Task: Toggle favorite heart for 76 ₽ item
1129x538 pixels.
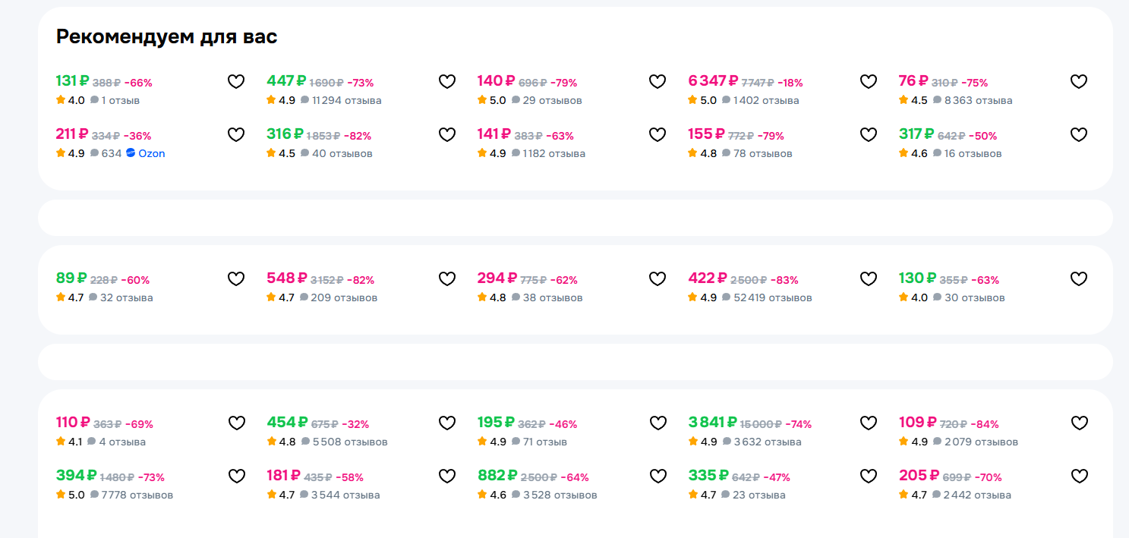Action: point(1079,82)
